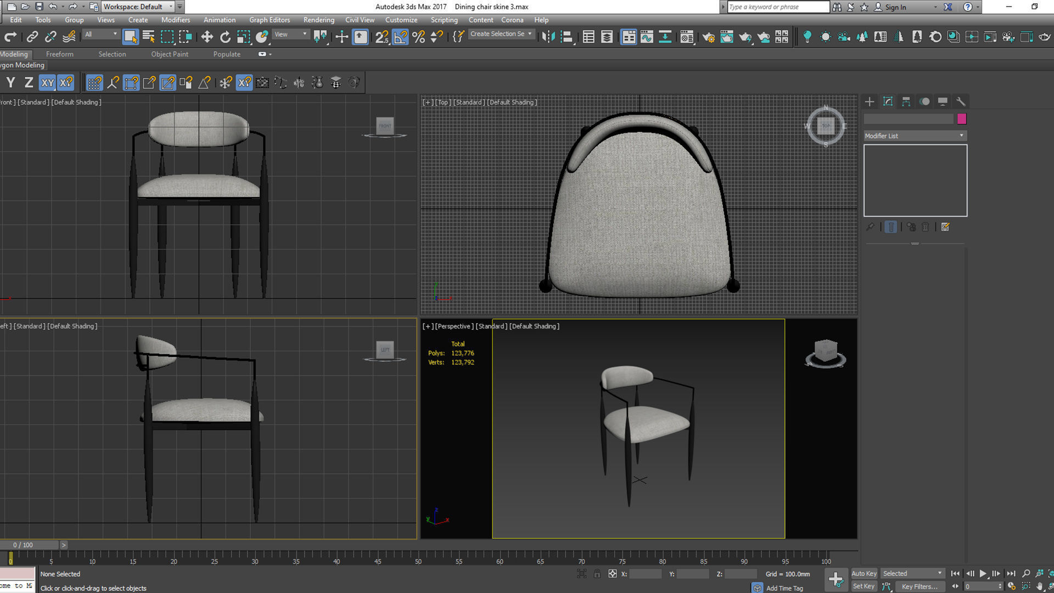Click the light bulb Corona light icon
This screenshot has height=593, width=1054.
pos(807,37)
